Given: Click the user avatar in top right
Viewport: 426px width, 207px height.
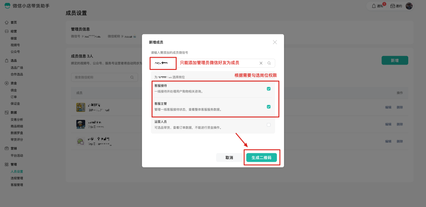Looking at the screenshot, I should click(409, 6).
